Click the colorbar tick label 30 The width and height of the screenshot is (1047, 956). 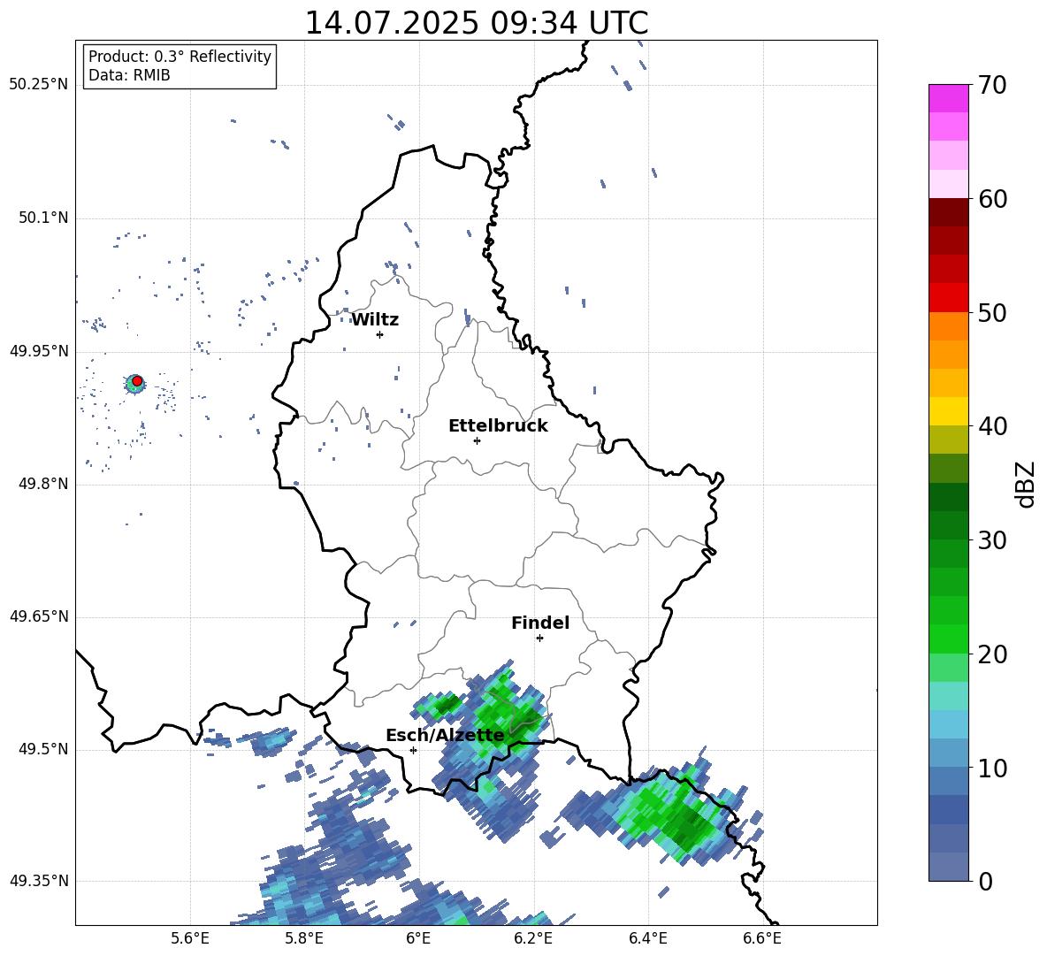tap(992, 540)
